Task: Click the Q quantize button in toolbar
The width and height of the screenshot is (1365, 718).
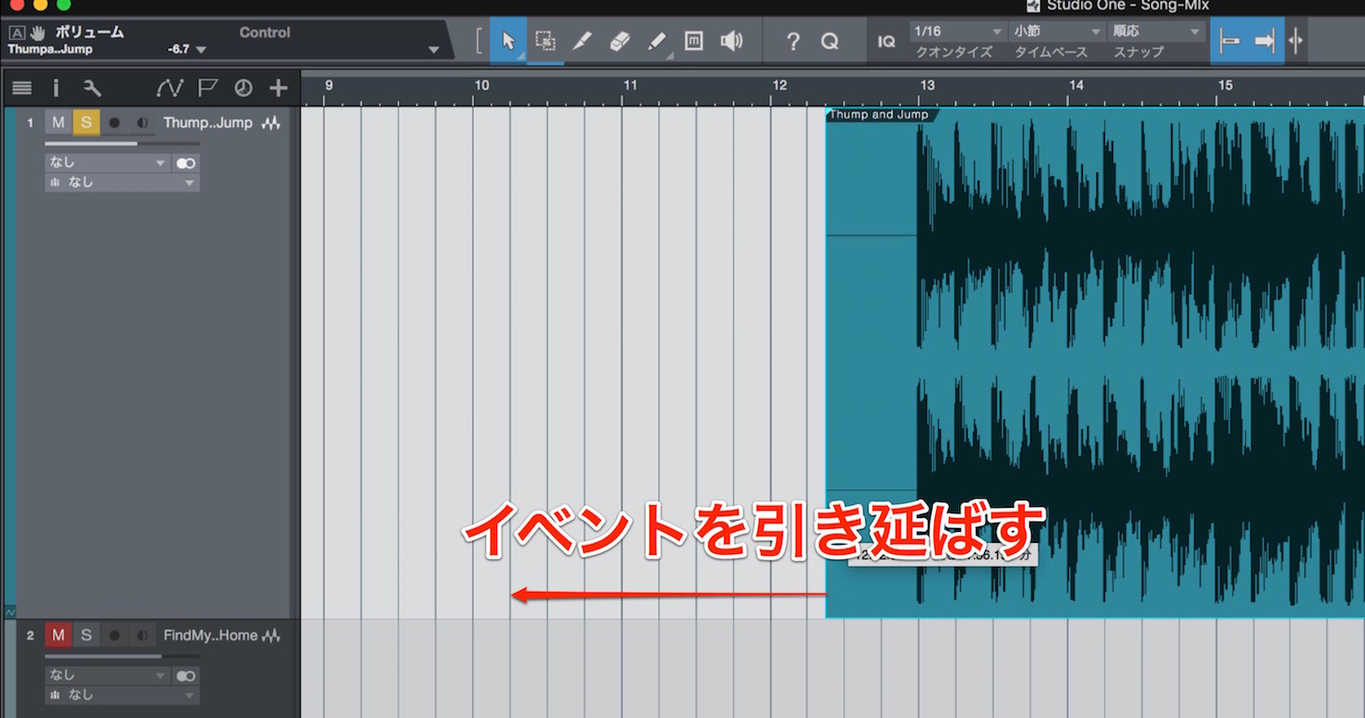Action: [x=829, y=41]
